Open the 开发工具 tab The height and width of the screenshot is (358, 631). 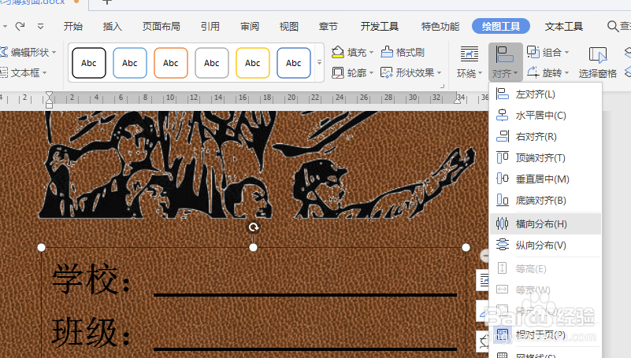[380, 27]
